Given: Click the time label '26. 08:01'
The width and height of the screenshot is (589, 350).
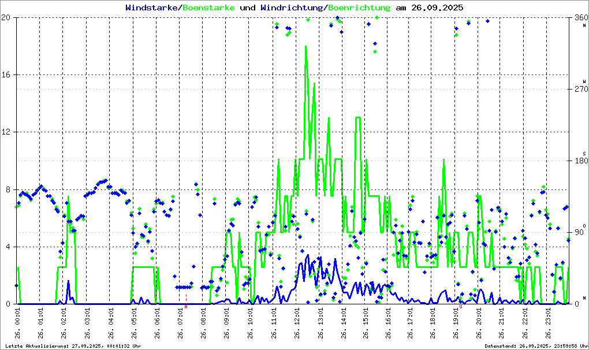Looking at the screenshot, I should tap(203, 323).
